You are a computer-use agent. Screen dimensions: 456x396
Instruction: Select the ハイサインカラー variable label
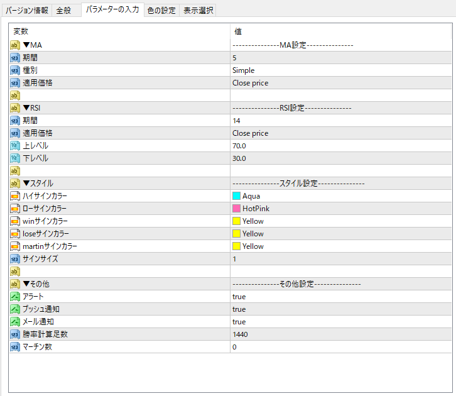tap(45, 196)
